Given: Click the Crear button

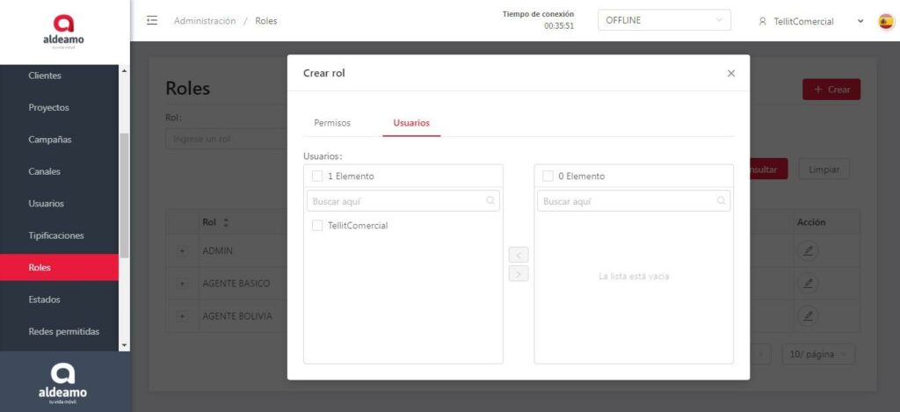Looking at the screenshot, I should point(831,90).
